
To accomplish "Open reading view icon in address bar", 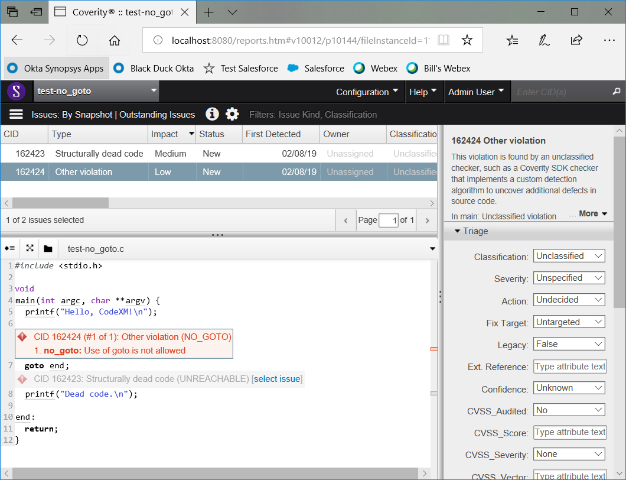I will pyautogui.click(x=443, y=40).
